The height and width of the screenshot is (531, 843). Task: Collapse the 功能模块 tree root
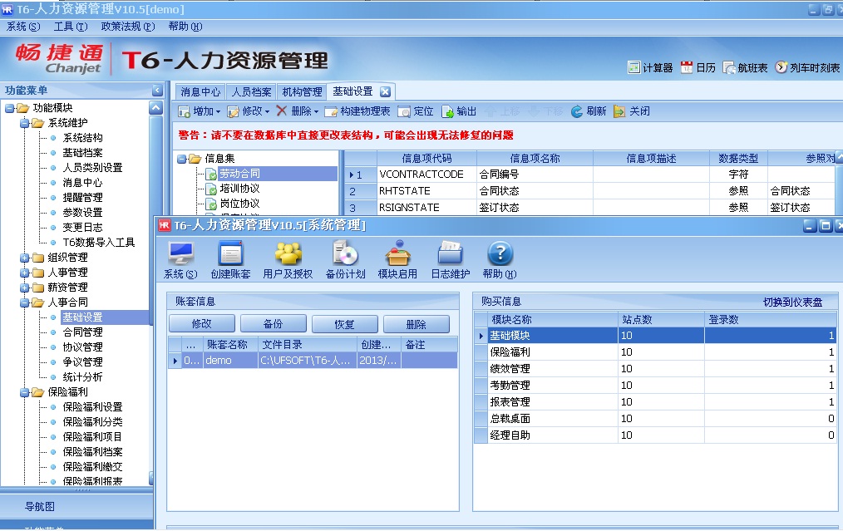[10, 108]
